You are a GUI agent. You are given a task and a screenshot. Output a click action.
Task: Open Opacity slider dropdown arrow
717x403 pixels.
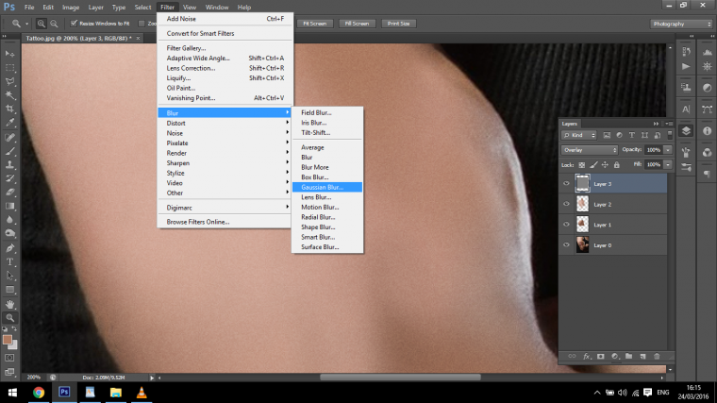668,150
